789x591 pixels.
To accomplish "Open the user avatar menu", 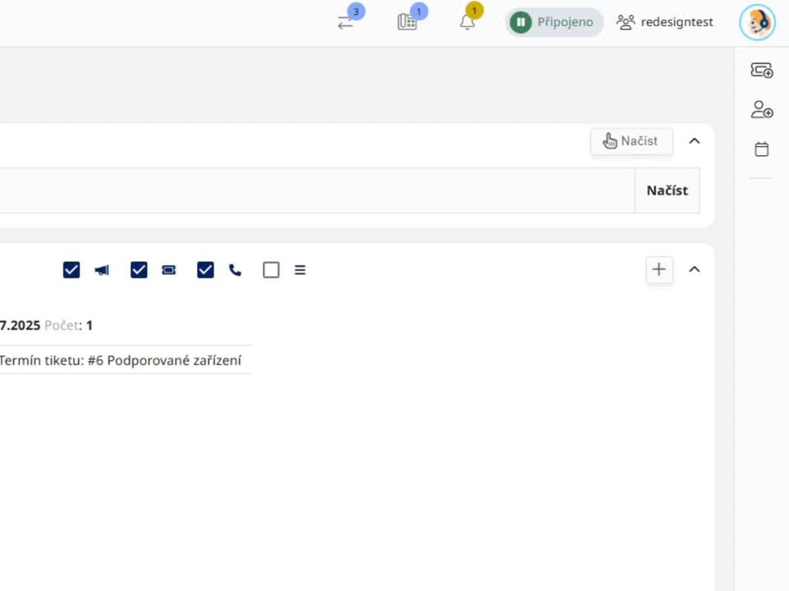I will pos(757,22).
